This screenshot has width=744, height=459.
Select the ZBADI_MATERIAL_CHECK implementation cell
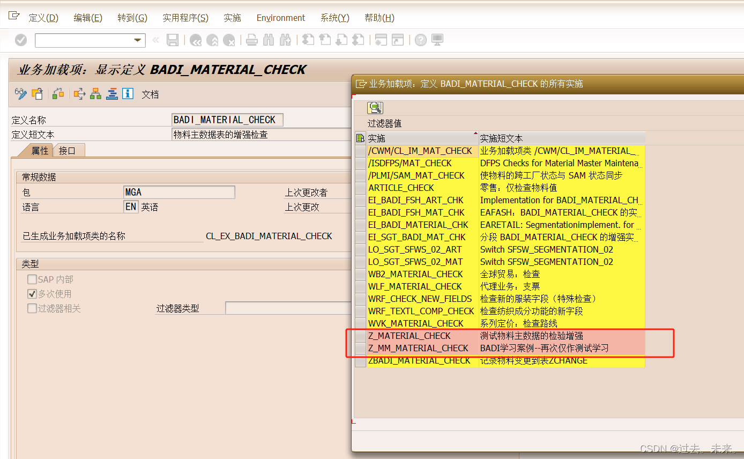click(x=422, y=360)
